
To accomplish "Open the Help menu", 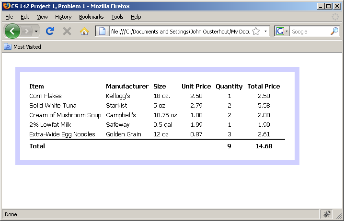I will click(x=136, y=17).
